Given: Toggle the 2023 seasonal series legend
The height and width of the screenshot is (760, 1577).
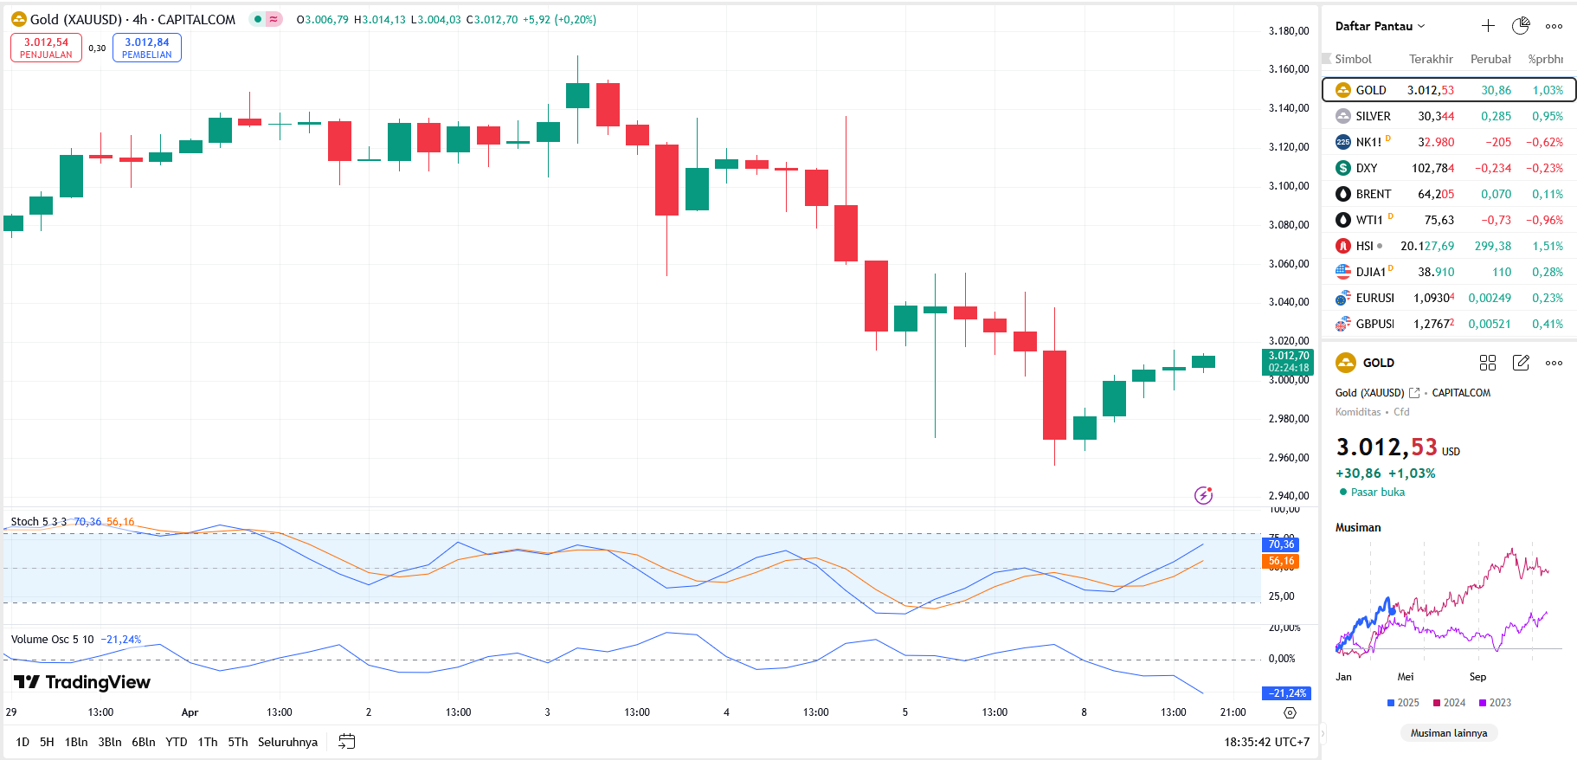Looking at the screenshot, I should click(1495, 703).
